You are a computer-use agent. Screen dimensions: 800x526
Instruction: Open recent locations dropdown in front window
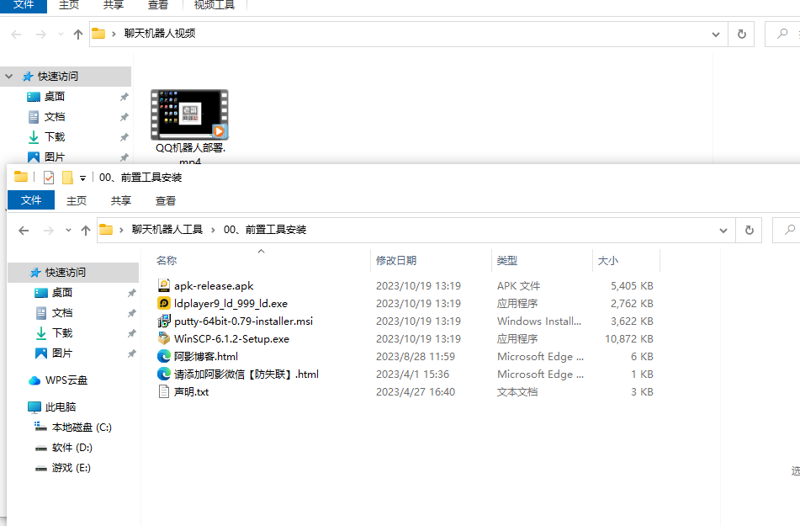coord(68,231)
